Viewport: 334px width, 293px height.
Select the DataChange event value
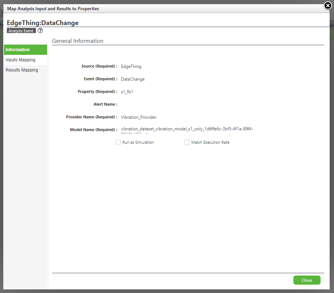pos(133,79)
